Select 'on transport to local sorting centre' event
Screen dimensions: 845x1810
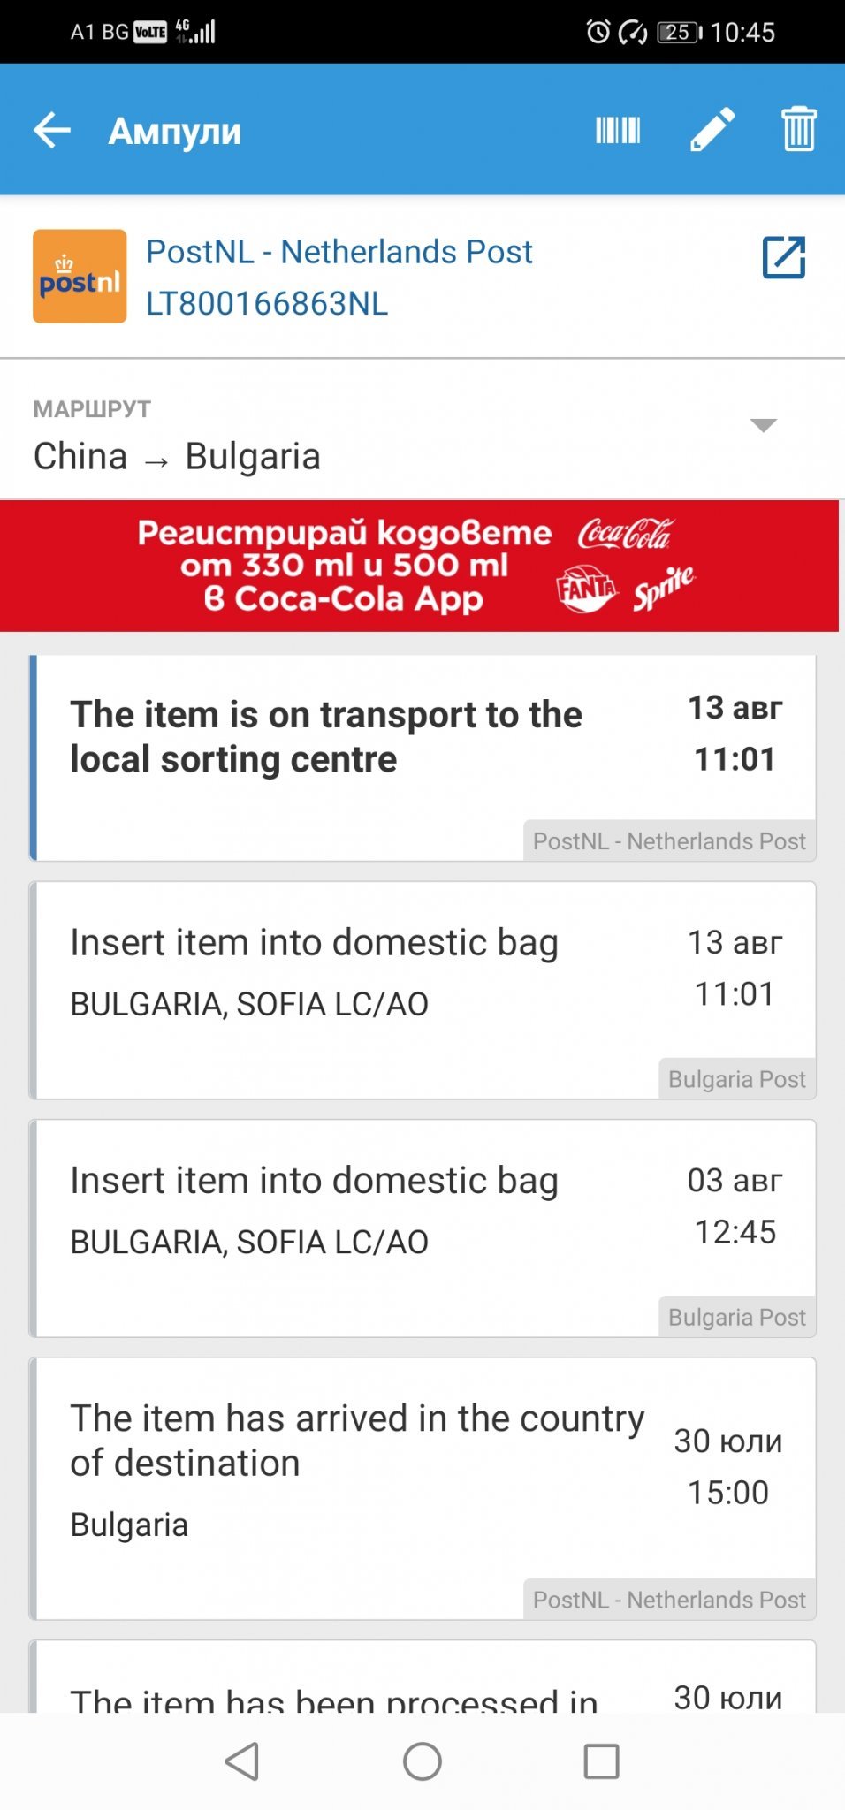pyautogui.click(x=422, y=757)
